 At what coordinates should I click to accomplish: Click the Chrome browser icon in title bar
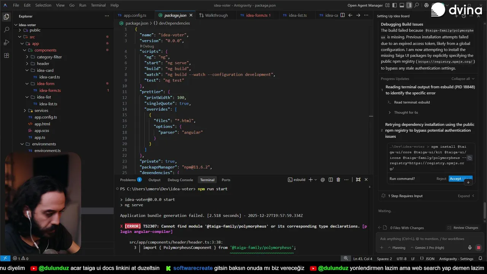pos(427,5)
